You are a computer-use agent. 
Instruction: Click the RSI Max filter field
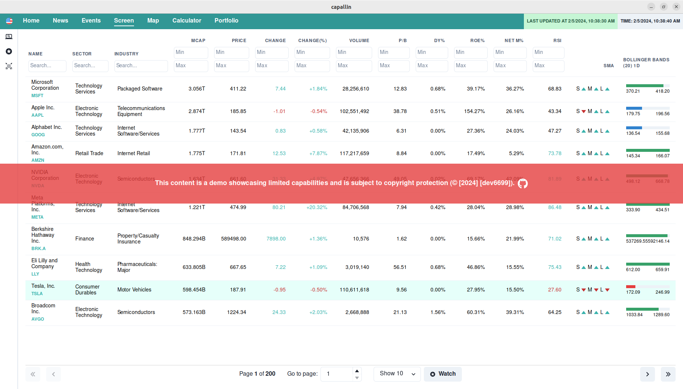coord(548,66)
